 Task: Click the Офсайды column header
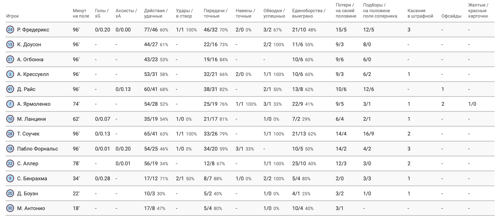pos(451,16)
